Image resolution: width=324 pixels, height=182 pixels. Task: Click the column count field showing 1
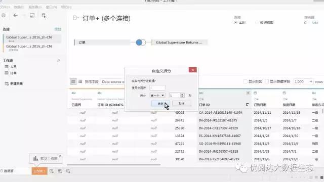pos(174,96)
